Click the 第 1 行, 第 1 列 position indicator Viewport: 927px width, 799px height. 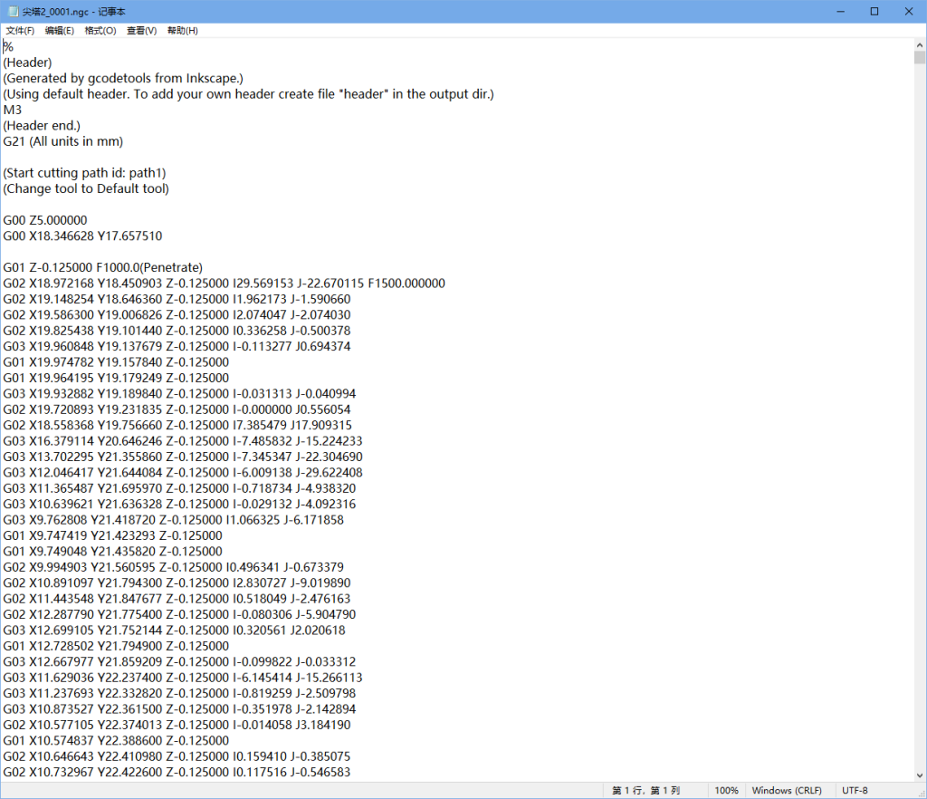coord(645,791)
